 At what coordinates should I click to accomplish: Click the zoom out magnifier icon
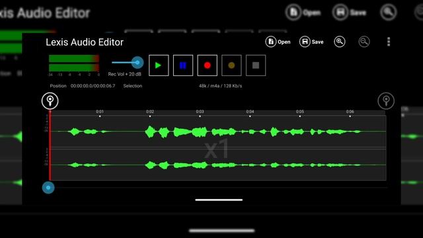click(364, 42)
